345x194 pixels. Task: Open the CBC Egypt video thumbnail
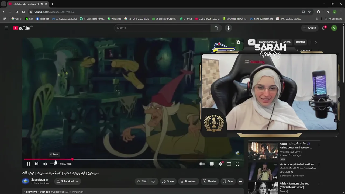click(263, 171)
